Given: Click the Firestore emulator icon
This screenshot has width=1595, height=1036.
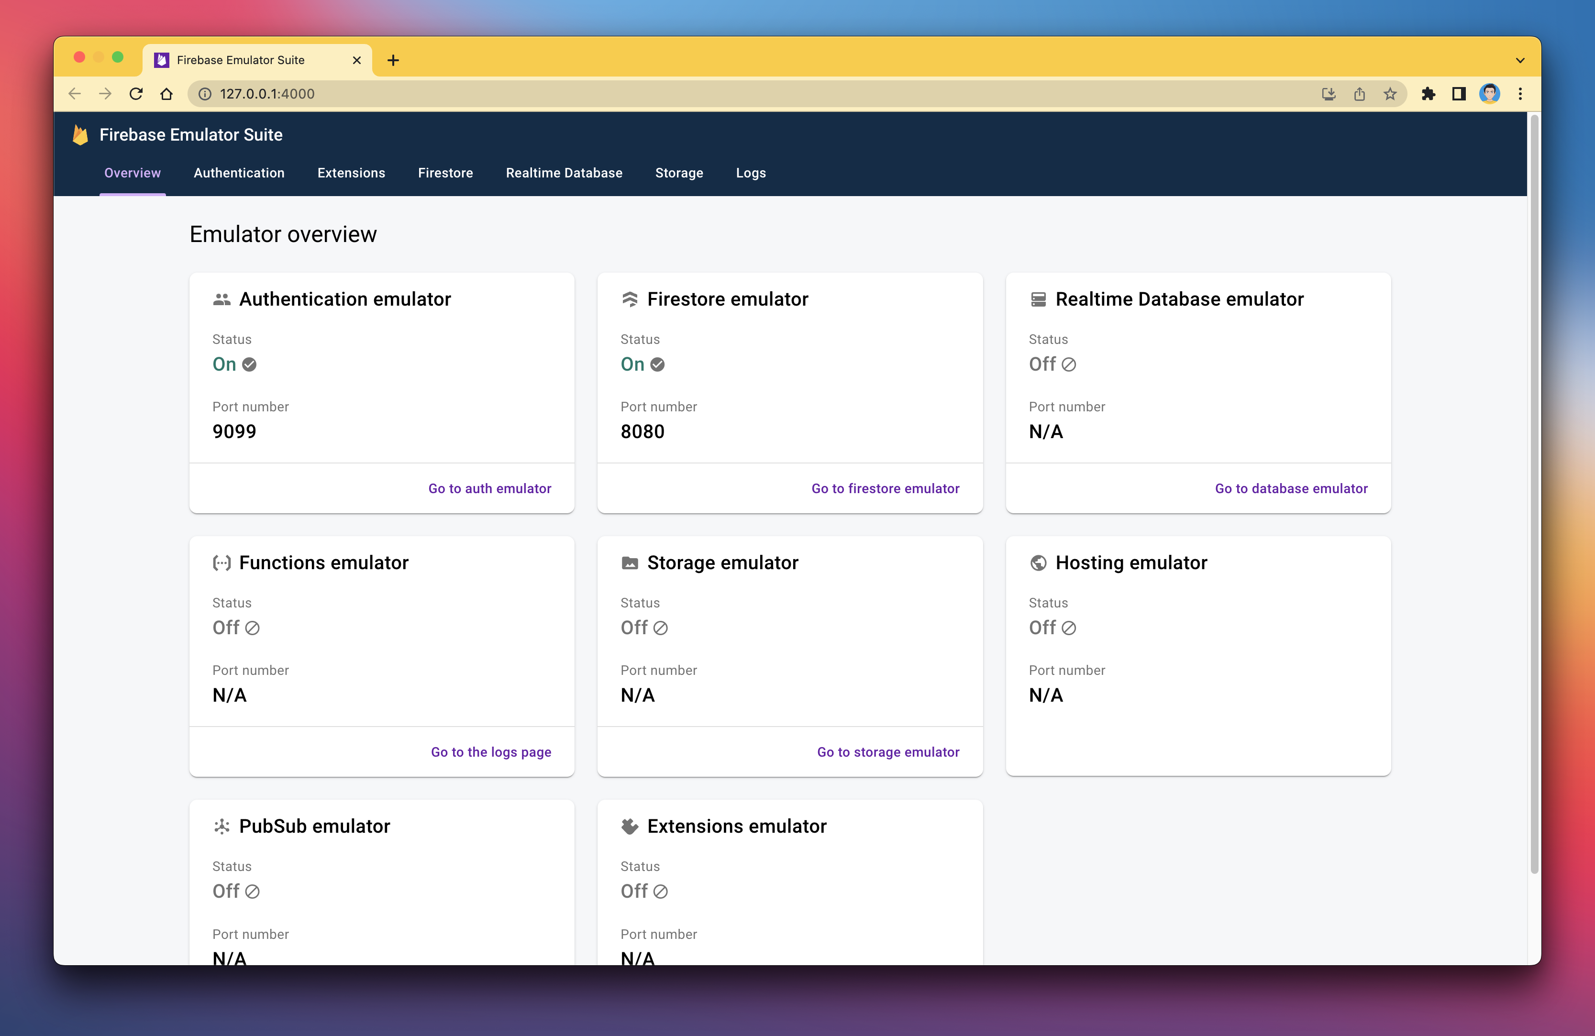Looking at the screenshot, I should [x=629, y=299].
